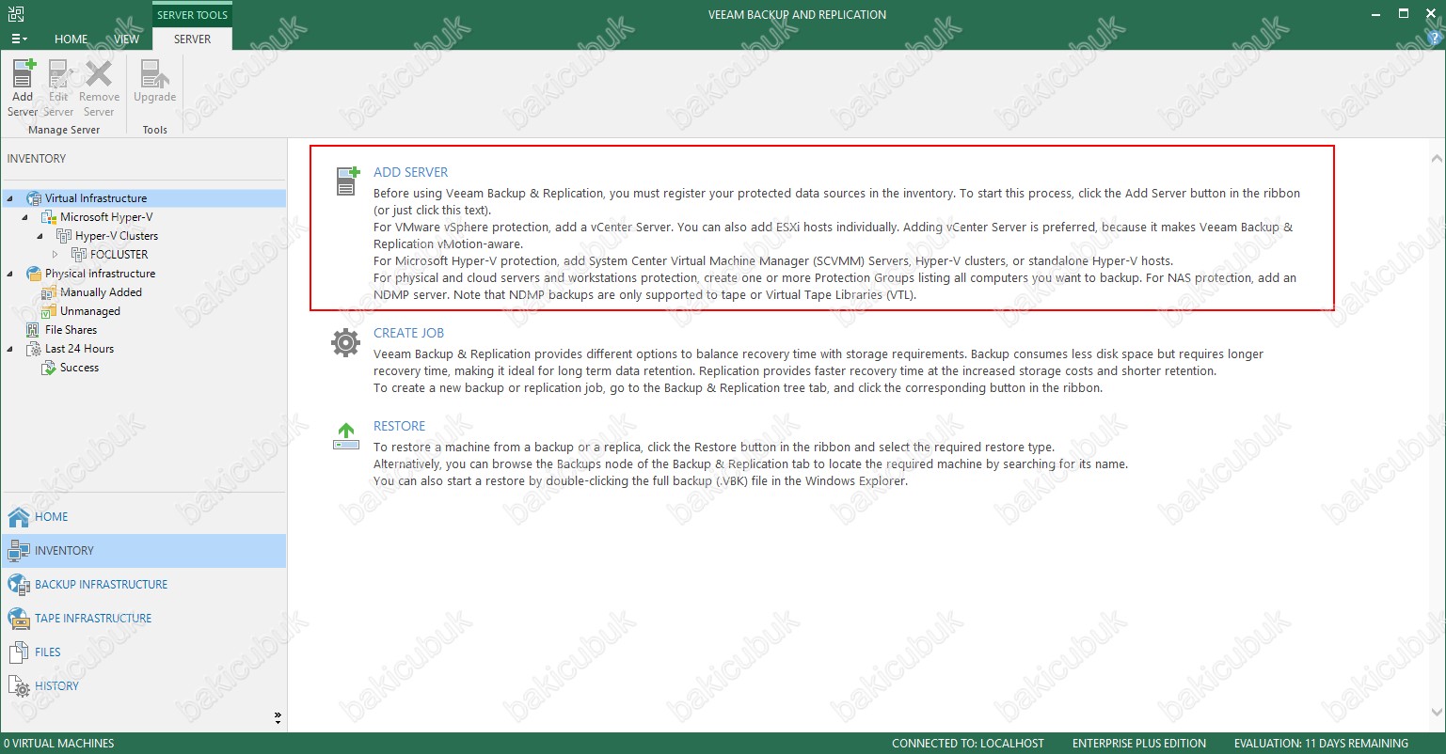This screenshot has height=754, width=1446.
Task: Select Physical Infrastructure in the inventory tree
Action: [100, 274]
